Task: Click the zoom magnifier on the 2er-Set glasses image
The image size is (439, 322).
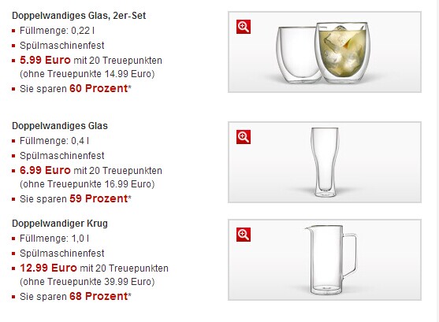Action: (244, 27)
